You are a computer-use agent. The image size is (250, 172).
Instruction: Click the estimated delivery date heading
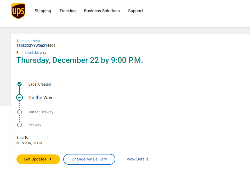click(79, 60)
